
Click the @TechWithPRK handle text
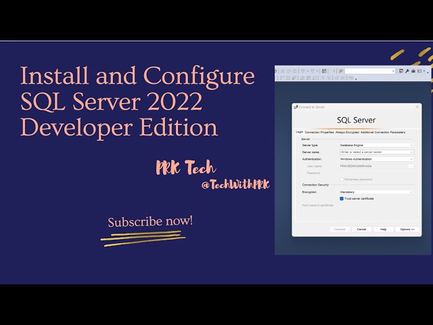pos(235,185)
